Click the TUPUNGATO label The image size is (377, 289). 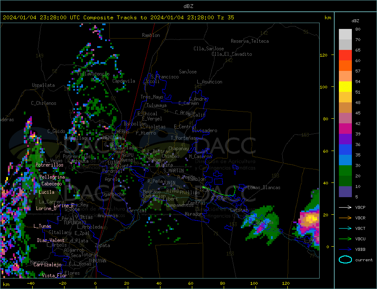tap(75, 223)
